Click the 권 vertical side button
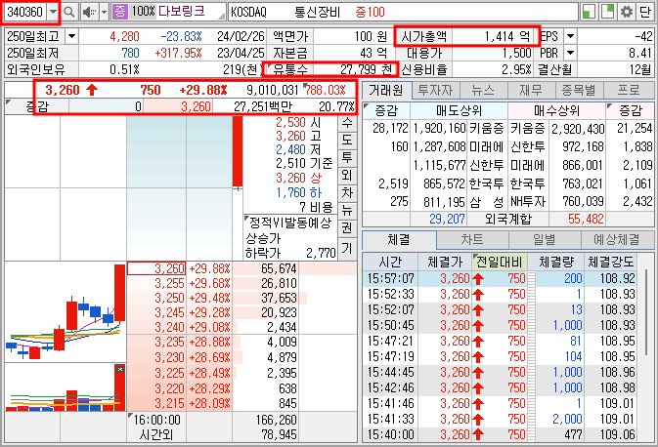658x447 pixels. pyautogui.click(x=347, y=228)
